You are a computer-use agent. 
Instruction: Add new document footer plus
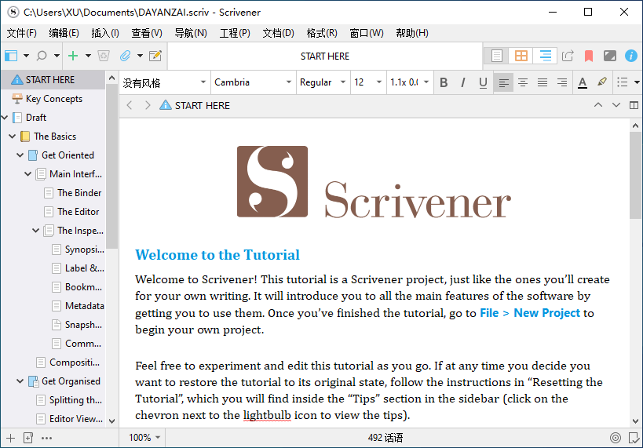pos(11,438)
